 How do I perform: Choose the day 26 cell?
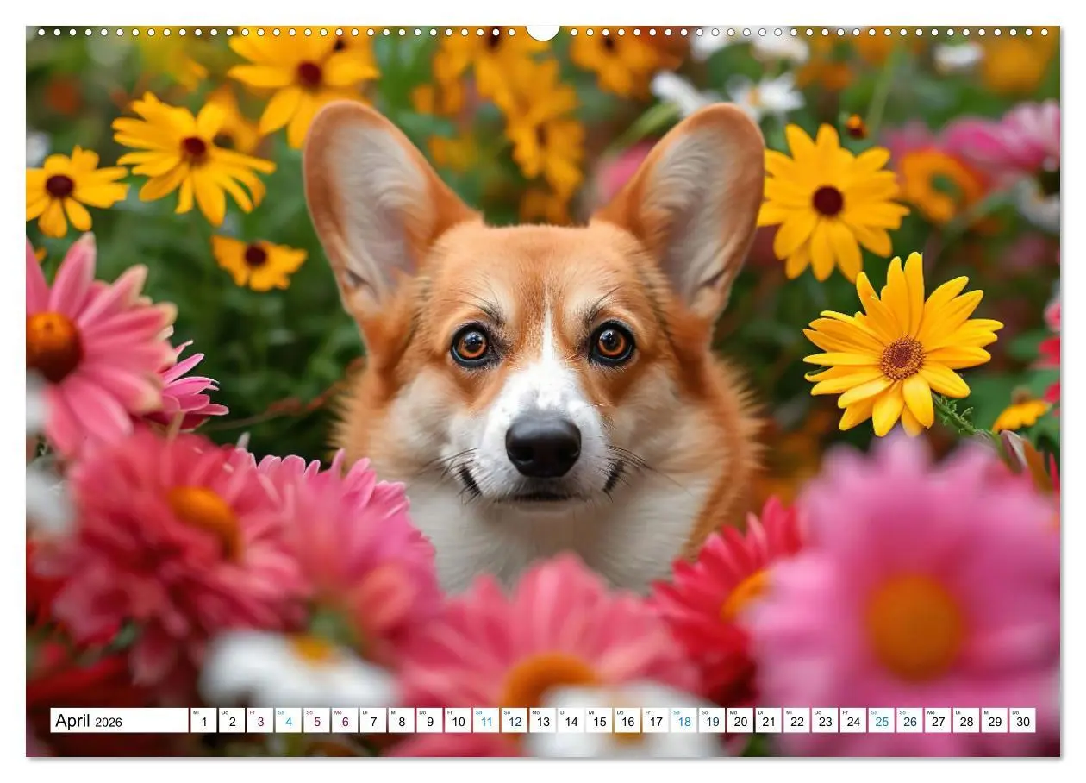(910, 721)
